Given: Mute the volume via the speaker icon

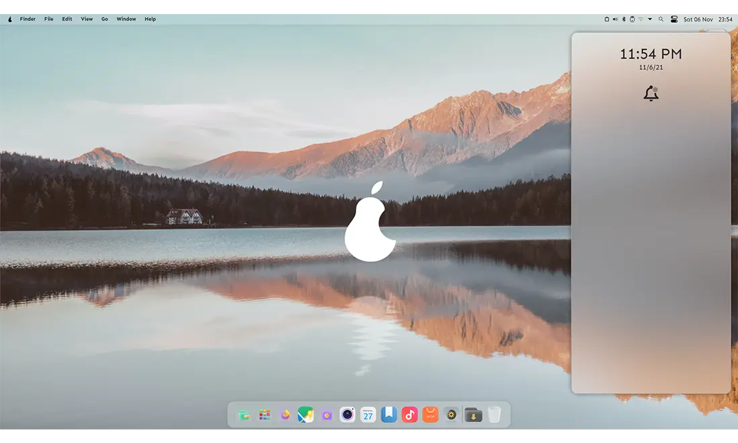Looking at the screenshot, I should click(615, 19).
